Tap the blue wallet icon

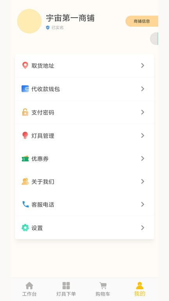[x=25, y=89]
